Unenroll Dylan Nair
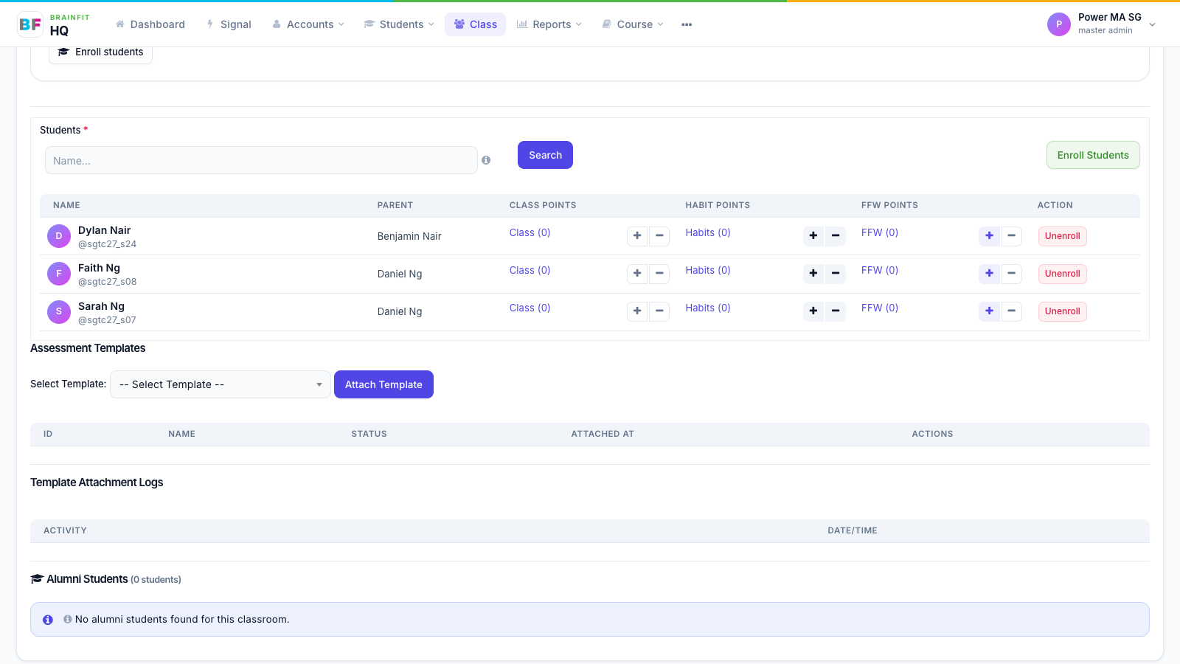The image size is (1180, 664). pos(1062,236)
